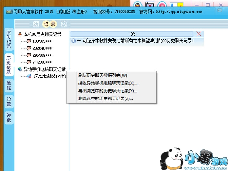The width and height of the screenshot is (228, 171).
Task: Click the computer icon beside (无需接触装软件)
Action: (x=29, y=76)
